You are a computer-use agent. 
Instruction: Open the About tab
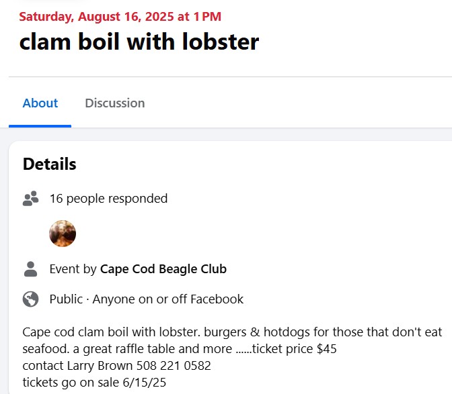click(40, 103)
